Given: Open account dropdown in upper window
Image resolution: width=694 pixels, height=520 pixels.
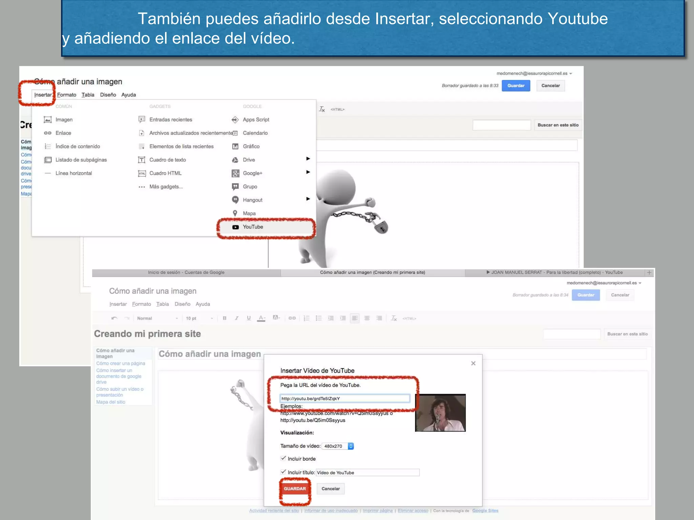Looking at the screenshot, I should 534,73.
